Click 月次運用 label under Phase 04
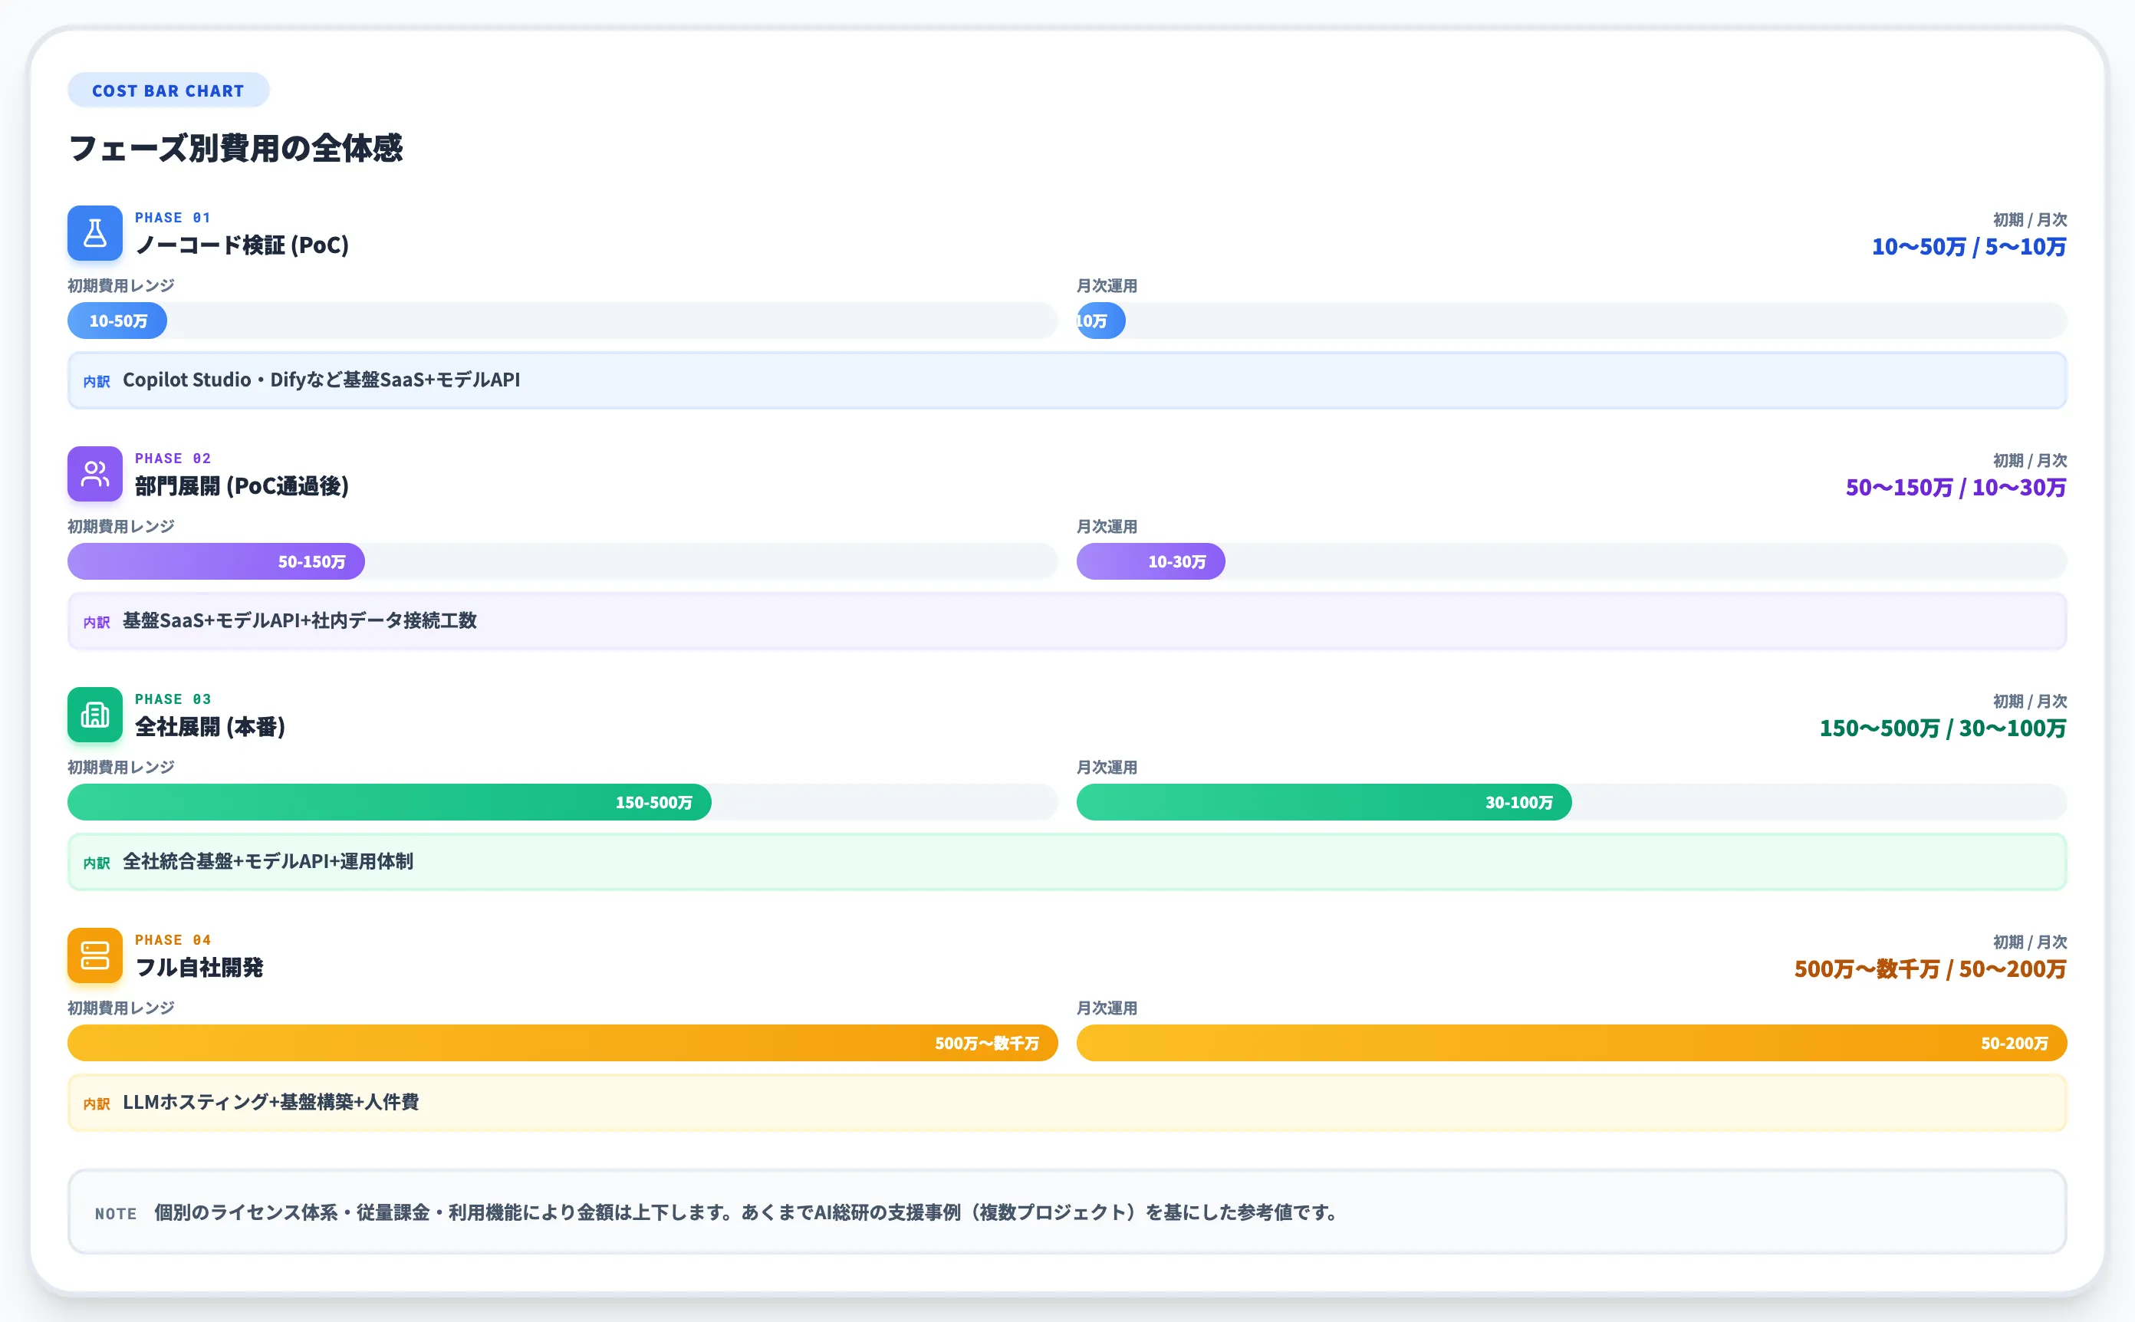Viewport: 2135px width, 1322px height. point(1106,1008)
